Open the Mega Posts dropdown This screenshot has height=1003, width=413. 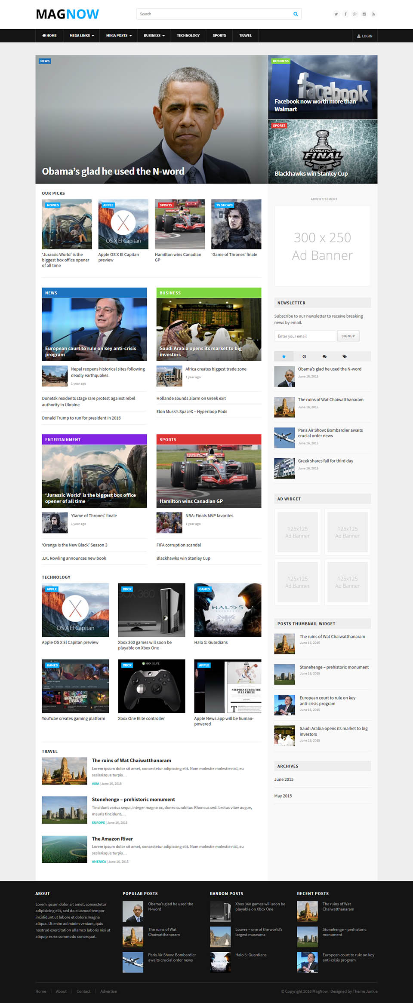tap(119, 36)
